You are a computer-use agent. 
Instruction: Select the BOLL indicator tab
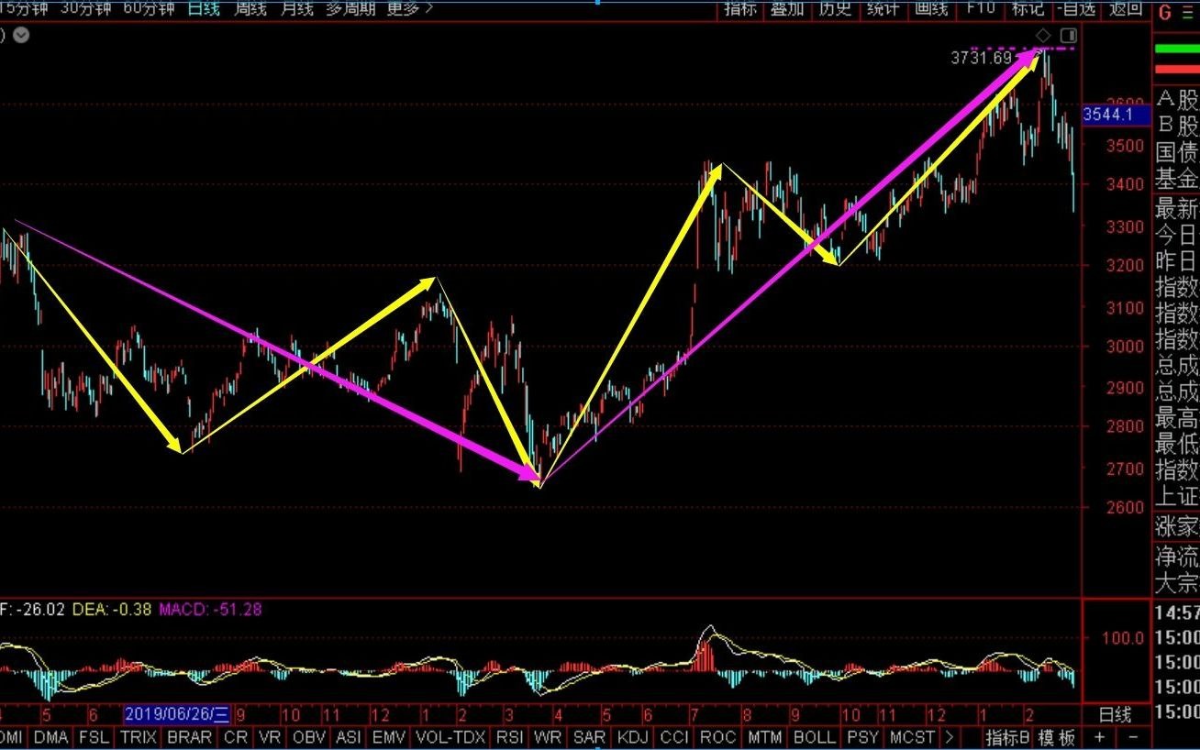(x=815, y=737)
